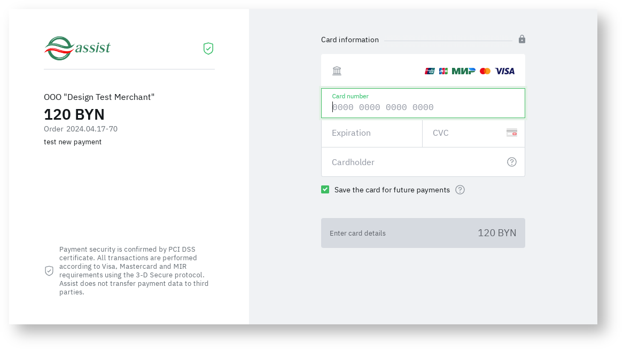Open help for saving the card

(460, 190)
